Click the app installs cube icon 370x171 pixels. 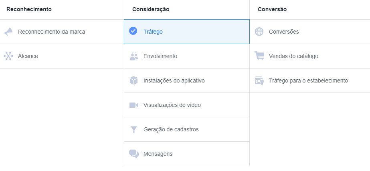[x=133, y=80]
